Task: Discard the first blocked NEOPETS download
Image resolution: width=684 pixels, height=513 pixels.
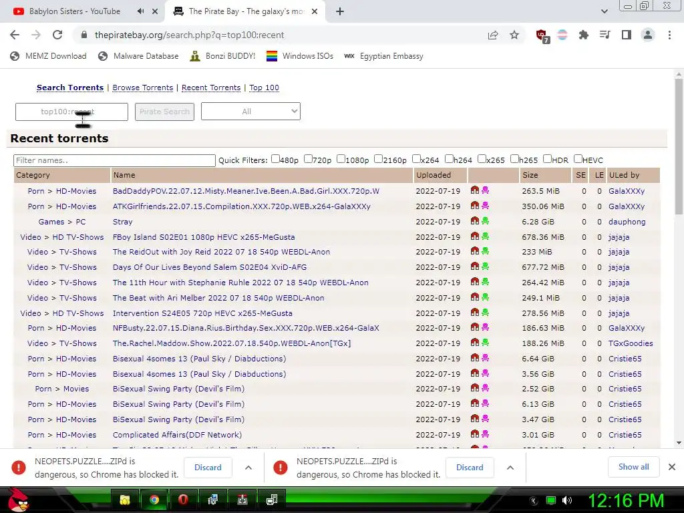Action: point(208,467)
